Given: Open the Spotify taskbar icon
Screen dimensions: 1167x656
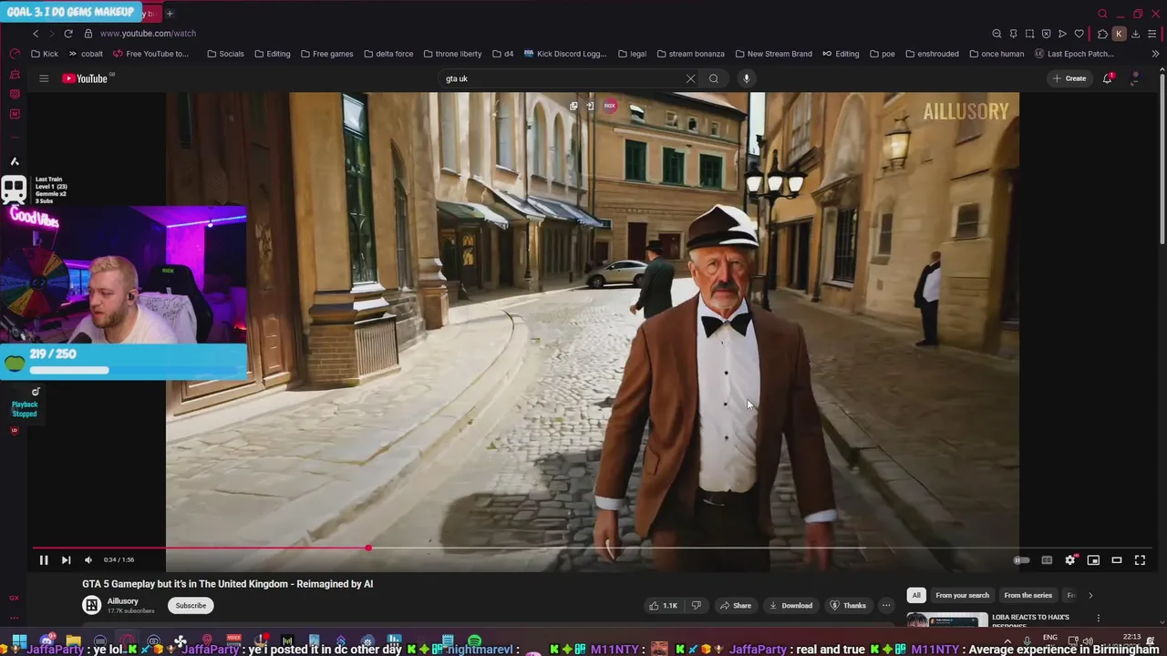Looking at the screenshot, I should click(x=474, y=641).
